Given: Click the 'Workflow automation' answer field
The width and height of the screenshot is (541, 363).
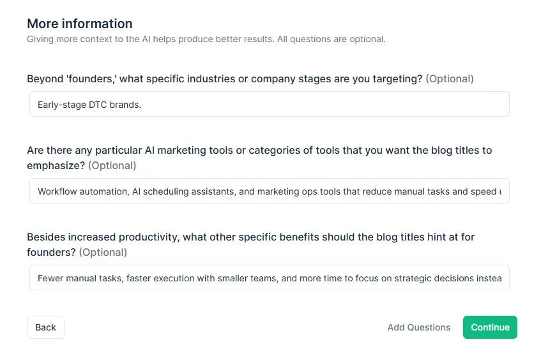Looking at the screenshot, I should [x=269, y=191].
